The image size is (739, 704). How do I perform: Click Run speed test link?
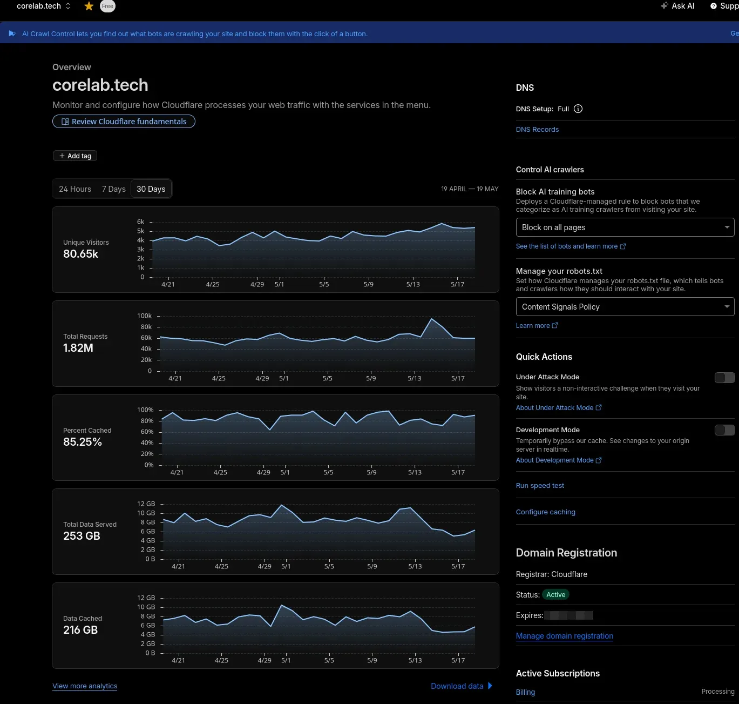pos(540,486)
